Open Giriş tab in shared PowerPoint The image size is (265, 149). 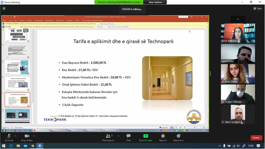10,21
